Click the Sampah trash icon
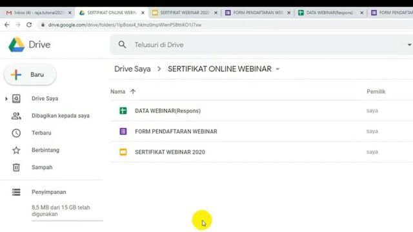413x232 pixels. (16, 168)
